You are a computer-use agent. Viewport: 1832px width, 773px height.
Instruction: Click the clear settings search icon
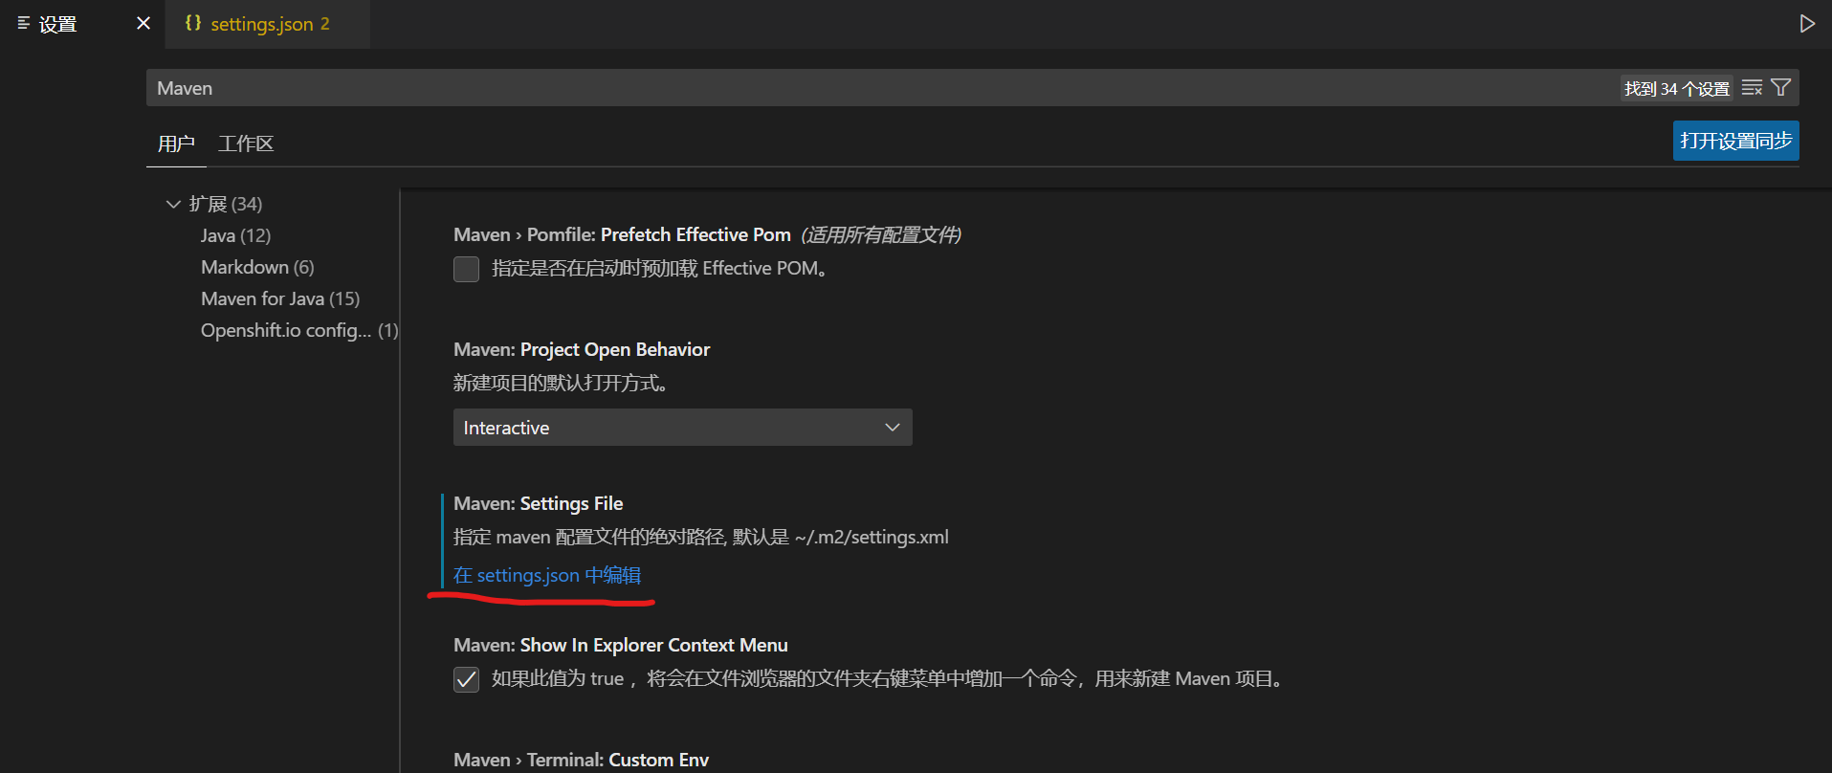point(1752,88)
